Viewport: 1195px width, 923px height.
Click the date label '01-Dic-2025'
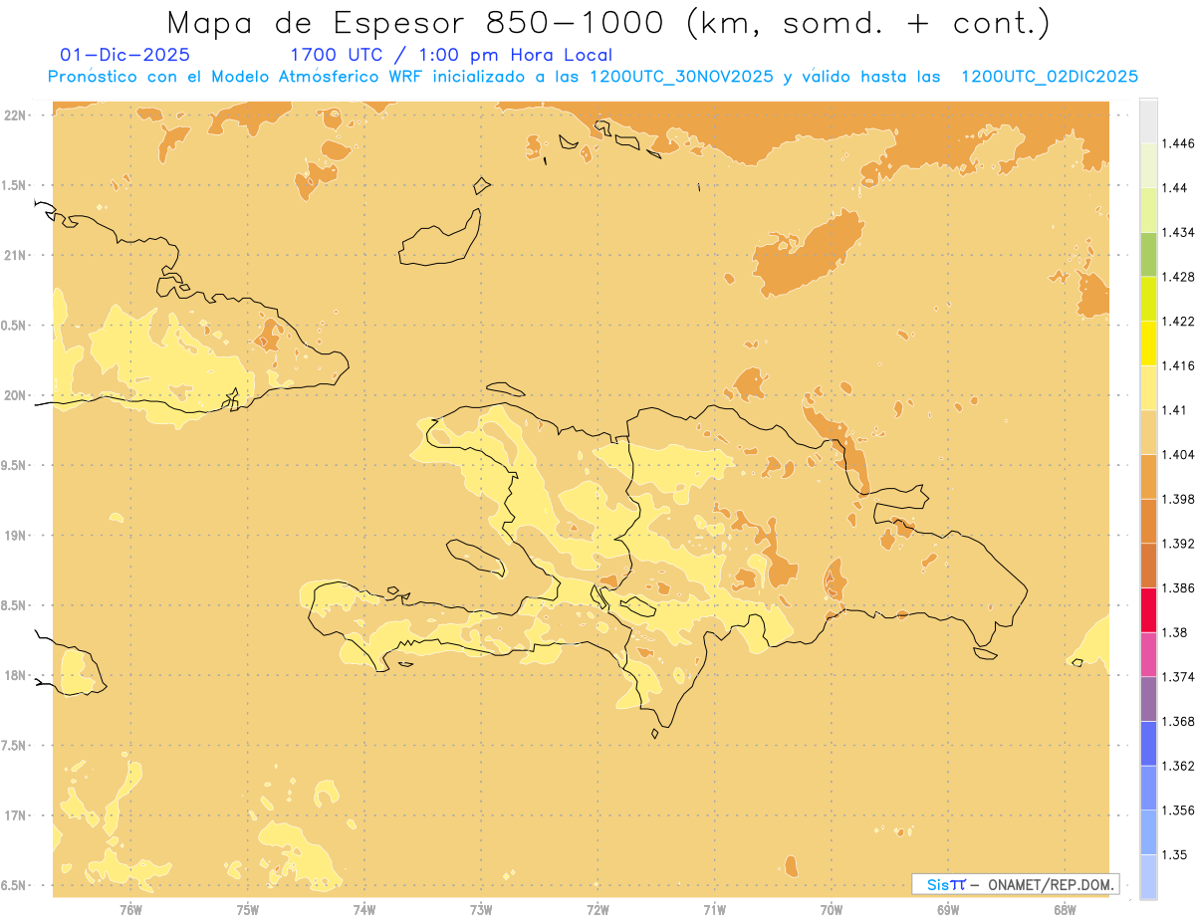pos(125,55)
